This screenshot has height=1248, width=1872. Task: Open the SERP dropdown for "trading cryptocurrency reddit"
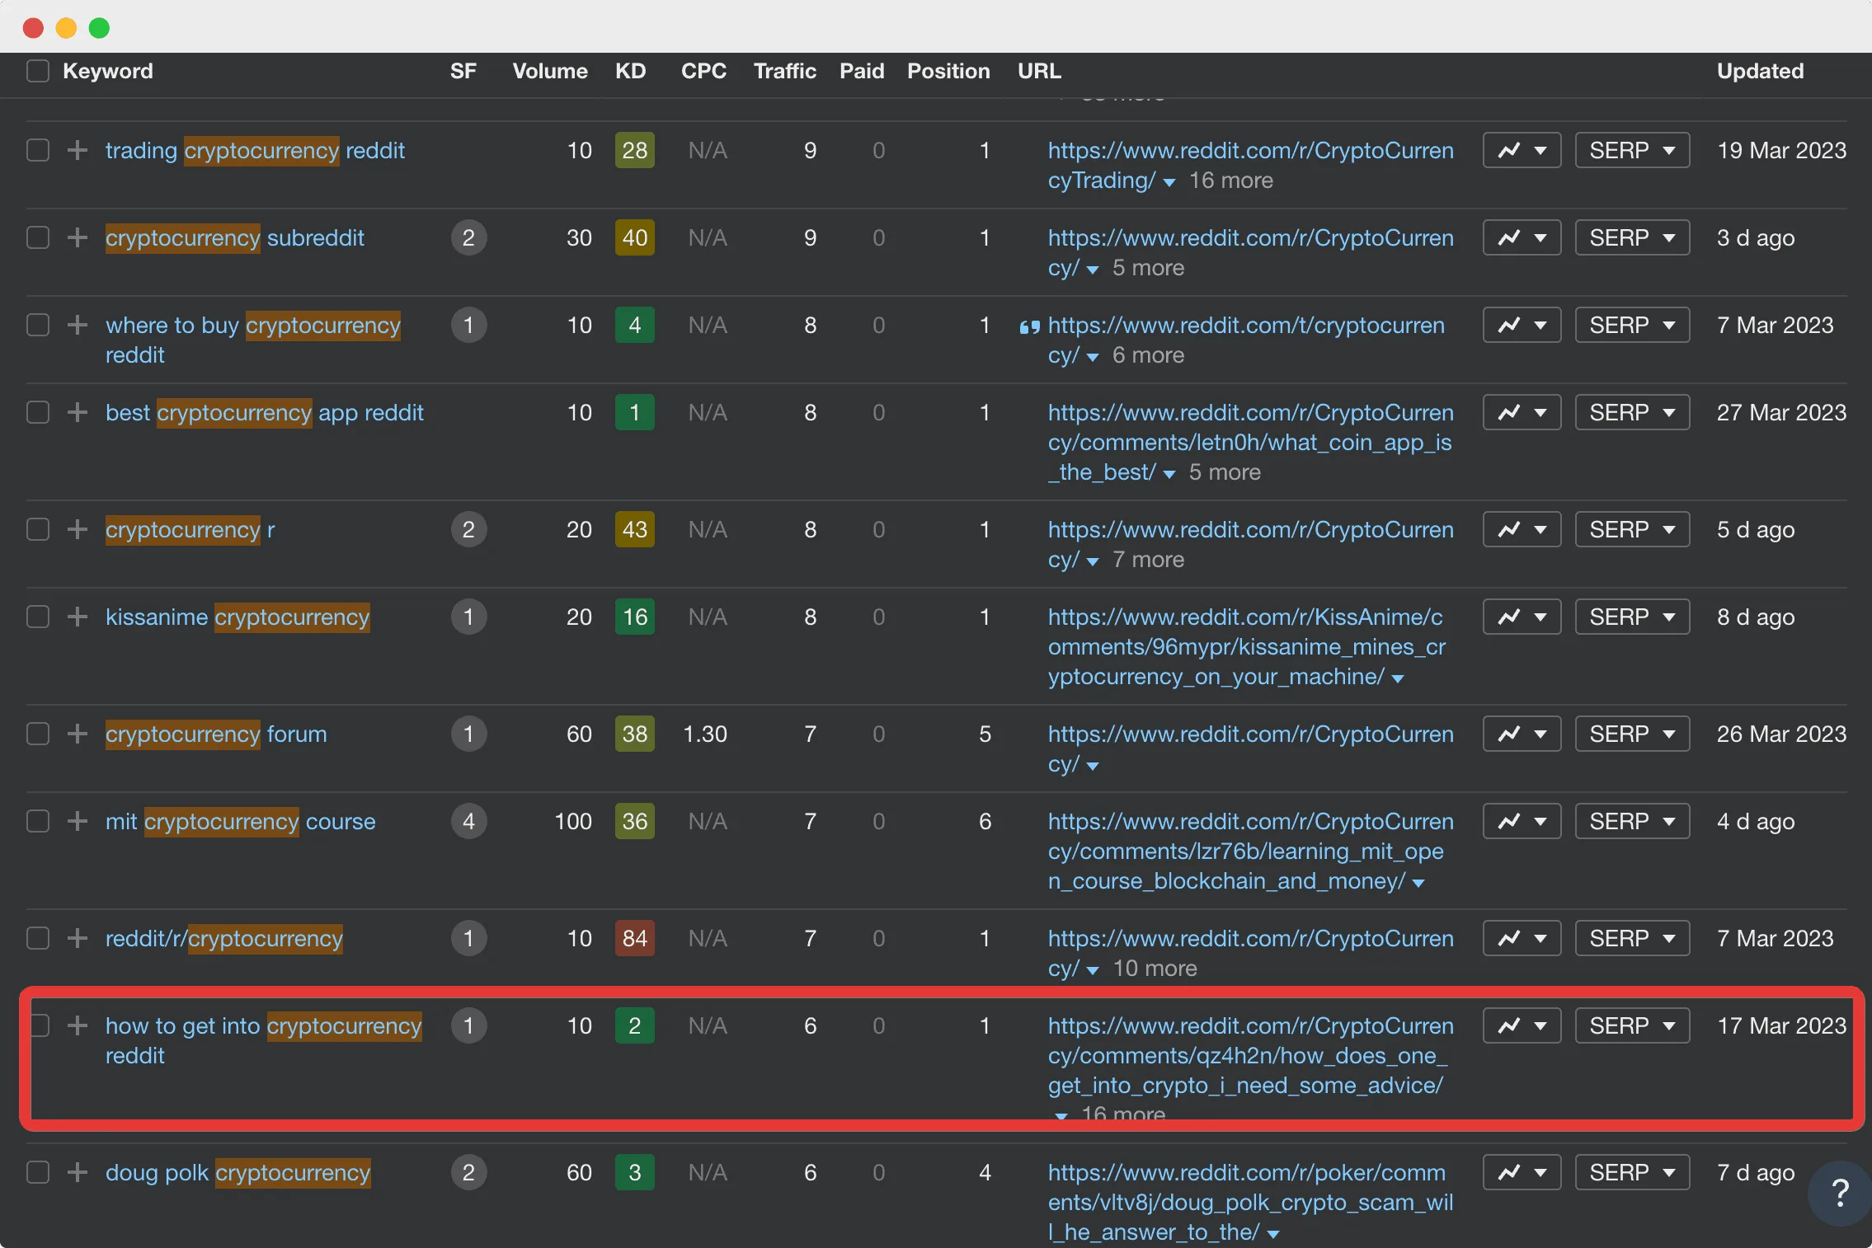pyautogui.click(x=1630, y=150)
